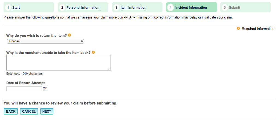The width and height of the screenshot is (278, 120).
Task: Click the Required Information legend star icon
Action: point(238,29)
